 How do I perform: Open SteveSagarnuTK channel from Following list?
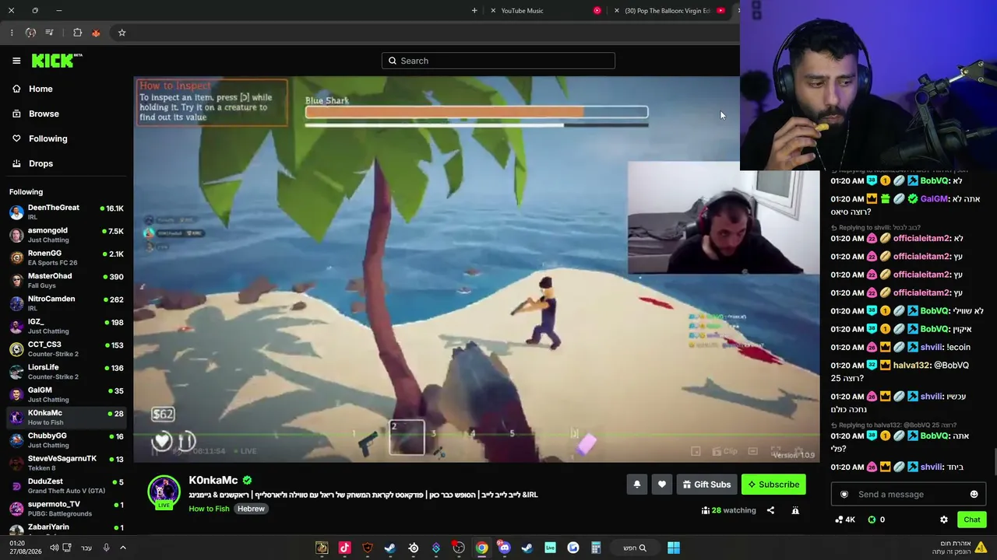click(66, 463)
